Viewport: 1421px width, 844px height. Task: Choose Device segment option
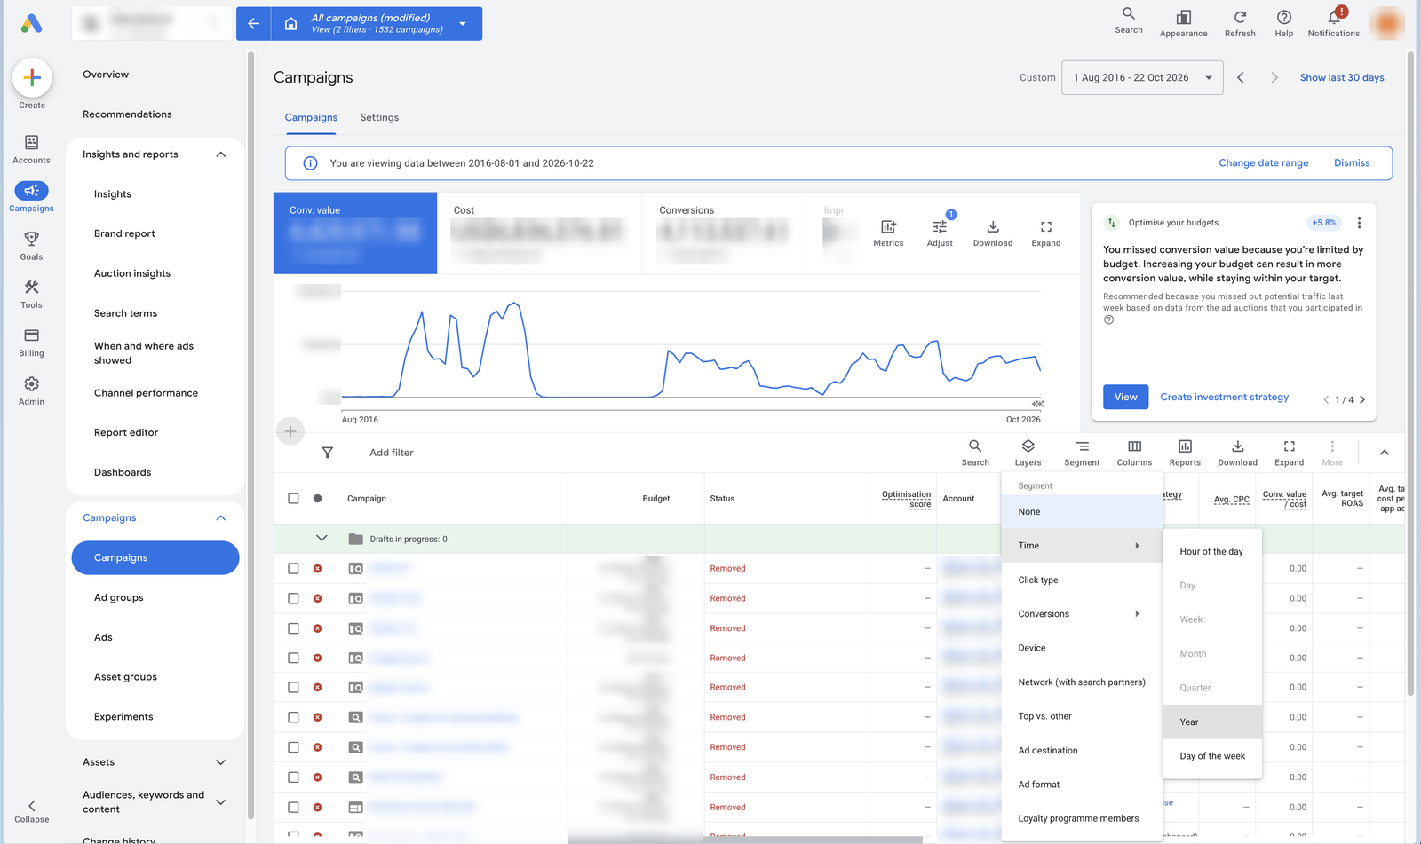pos(1082,648)
